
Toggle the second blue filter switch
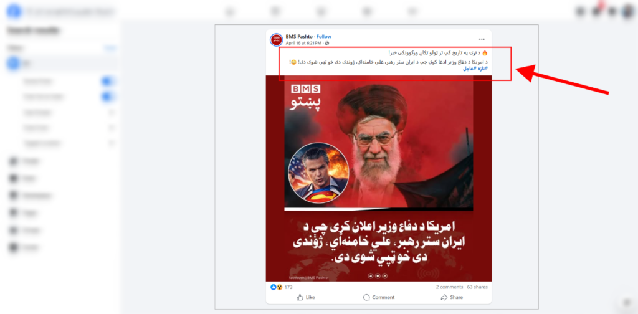tap(108, 97)
